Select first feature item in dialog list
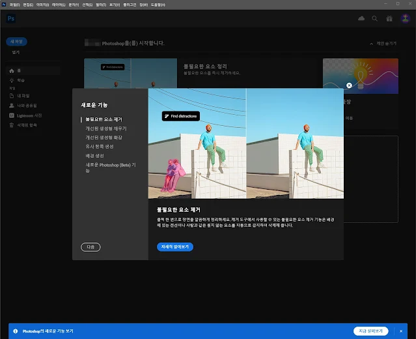Image resolution: width=416 pixels, height=339 pixels. coord(104,119)
